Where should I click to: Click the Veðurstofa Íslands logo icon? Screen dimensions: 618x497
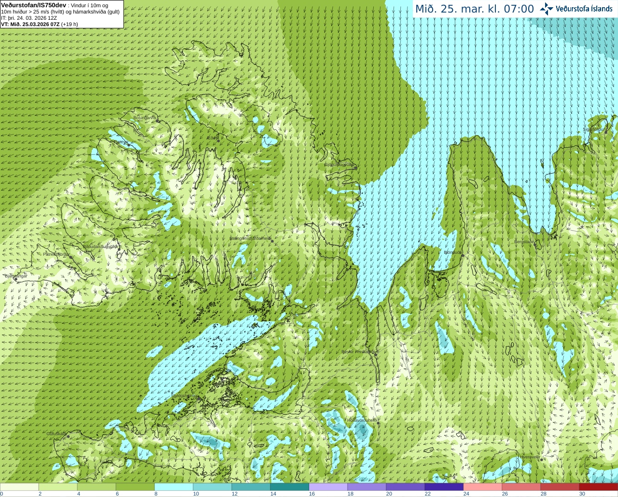click(547, 9)
